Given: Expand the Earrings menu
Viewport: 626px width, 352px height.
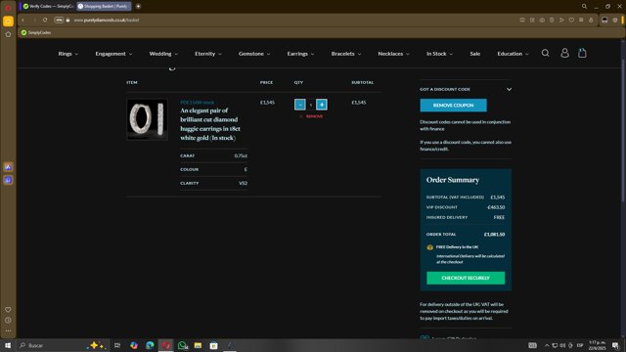Looking at the screenshot, I should coord(300,54).
